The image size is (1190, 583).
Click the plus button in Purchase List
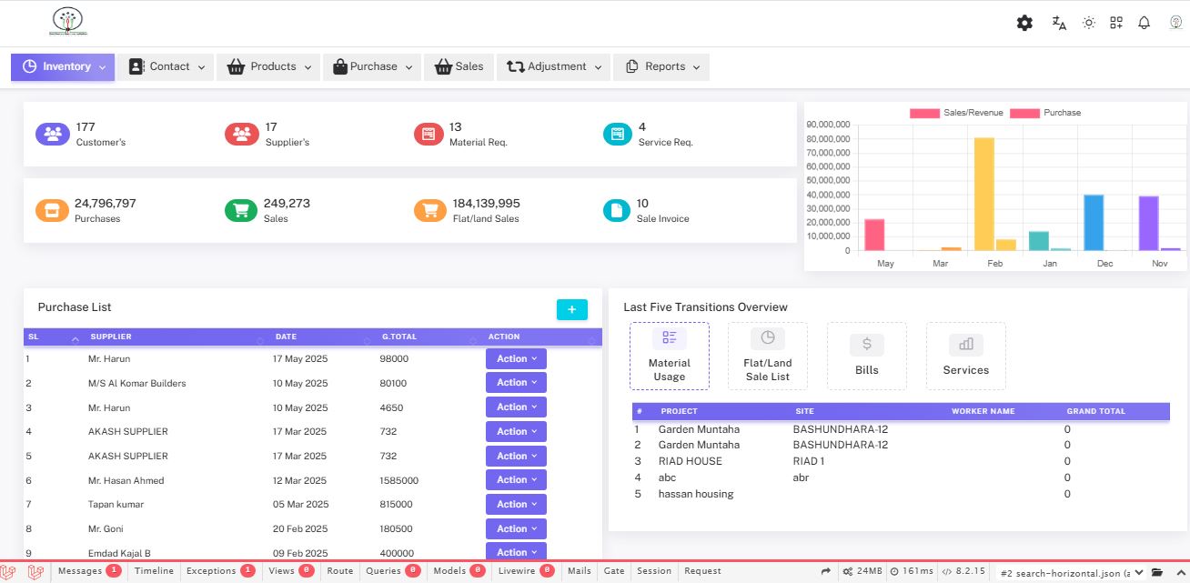click(571, 309)
